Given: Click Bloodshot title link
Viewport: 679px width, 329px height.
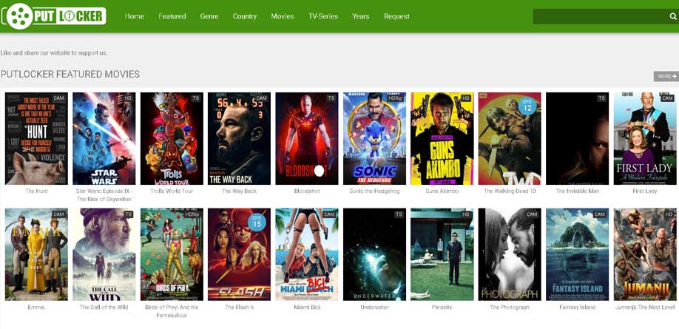Looking at the screenshot, I should pos(307,191).
